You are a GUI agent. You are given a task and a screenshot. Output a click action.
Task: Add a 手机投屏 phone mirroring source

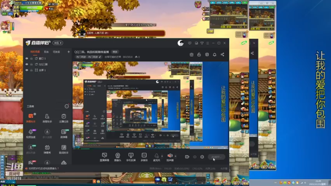(131, 157)
